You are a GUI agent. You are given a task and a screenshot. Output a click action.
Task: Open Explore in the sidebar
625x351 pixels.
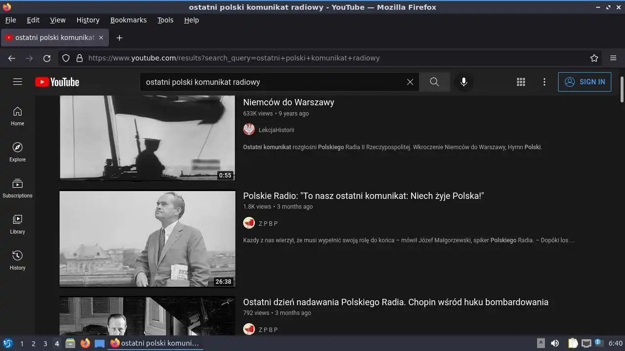point(18,152)
